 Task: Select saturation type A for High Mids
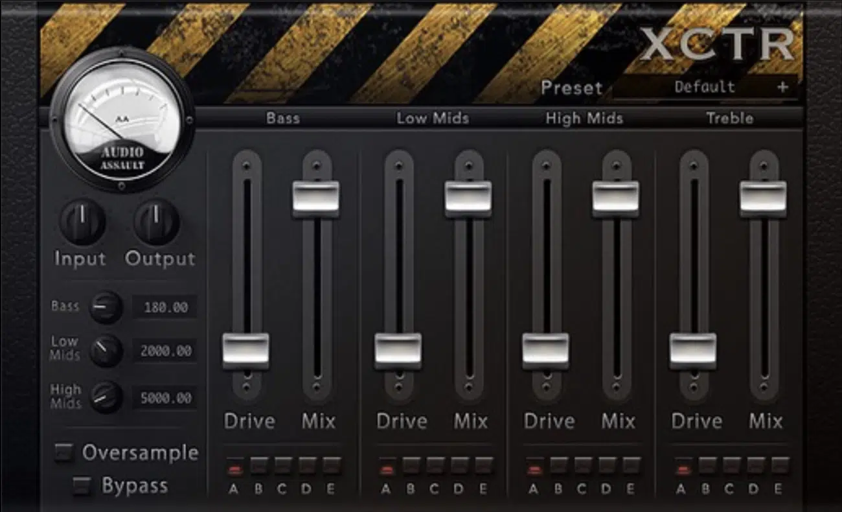pos(535,466)
